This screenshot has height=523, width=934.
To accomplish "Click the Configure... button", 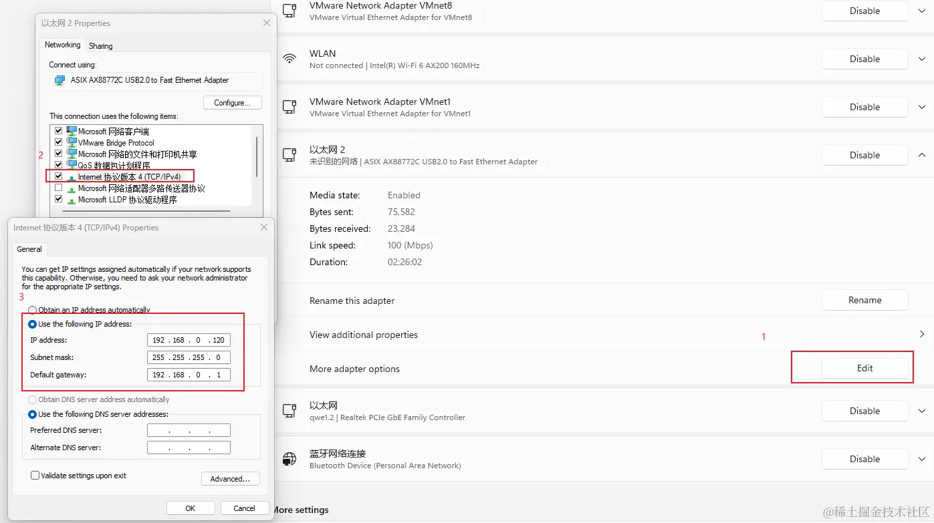I will pyautogui.click(x=233, y=103).
